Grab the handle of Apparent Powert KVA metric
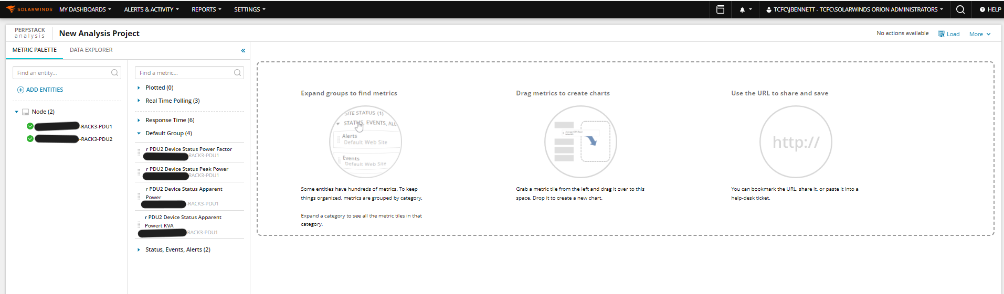1004x294 pixels. [139, 225]
